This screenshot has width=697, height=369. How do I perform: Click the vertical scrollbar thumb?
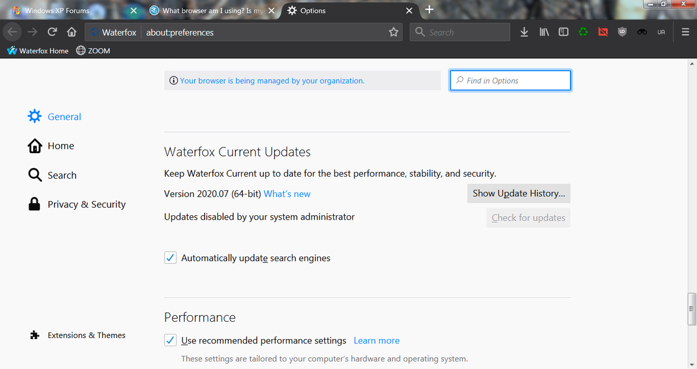click(692, 310)
